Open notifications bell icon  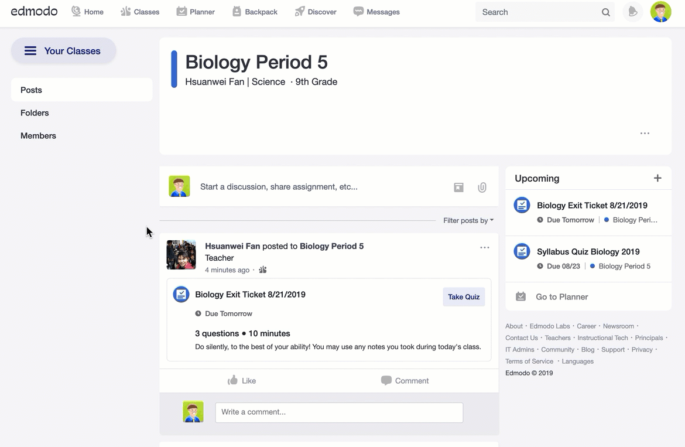[632, 12]
